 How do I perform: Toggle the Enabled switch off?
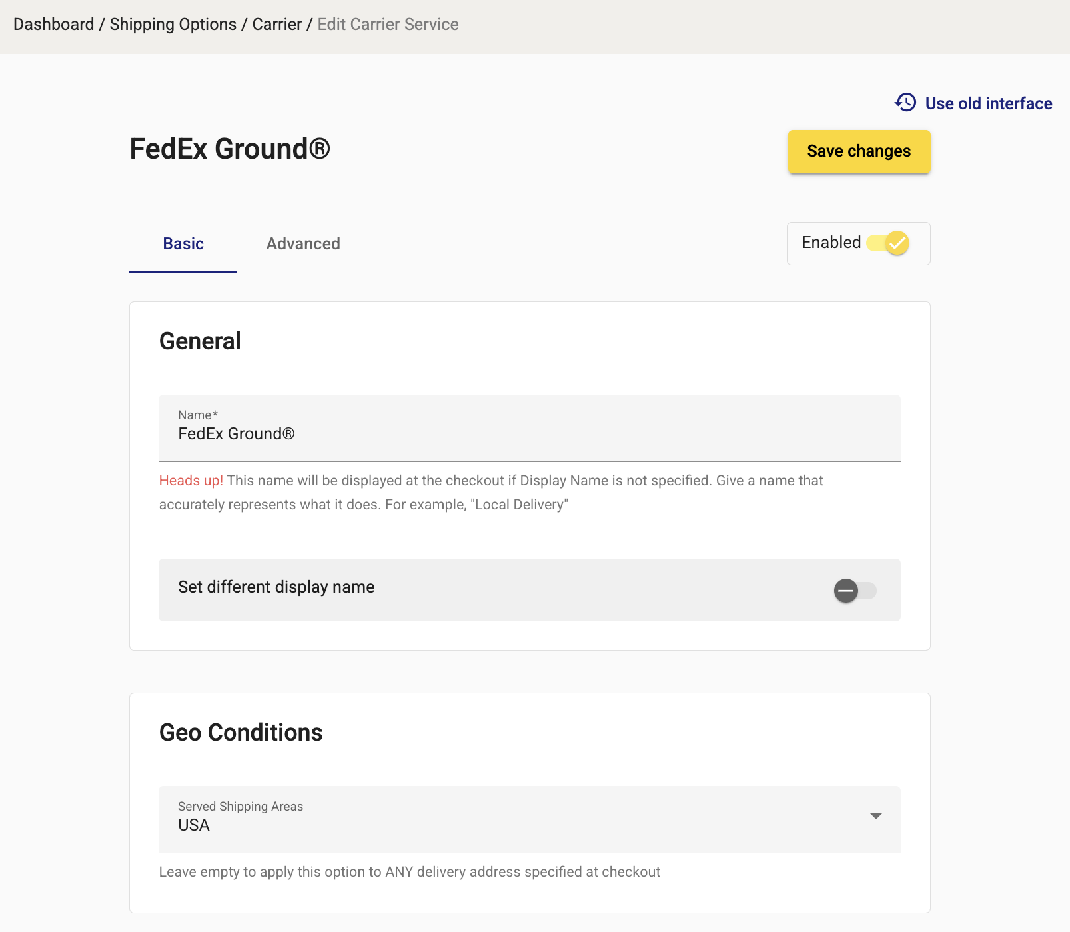888,243
